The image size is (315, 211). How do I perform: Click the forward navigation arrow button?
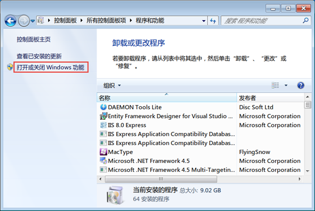(24, 21)
